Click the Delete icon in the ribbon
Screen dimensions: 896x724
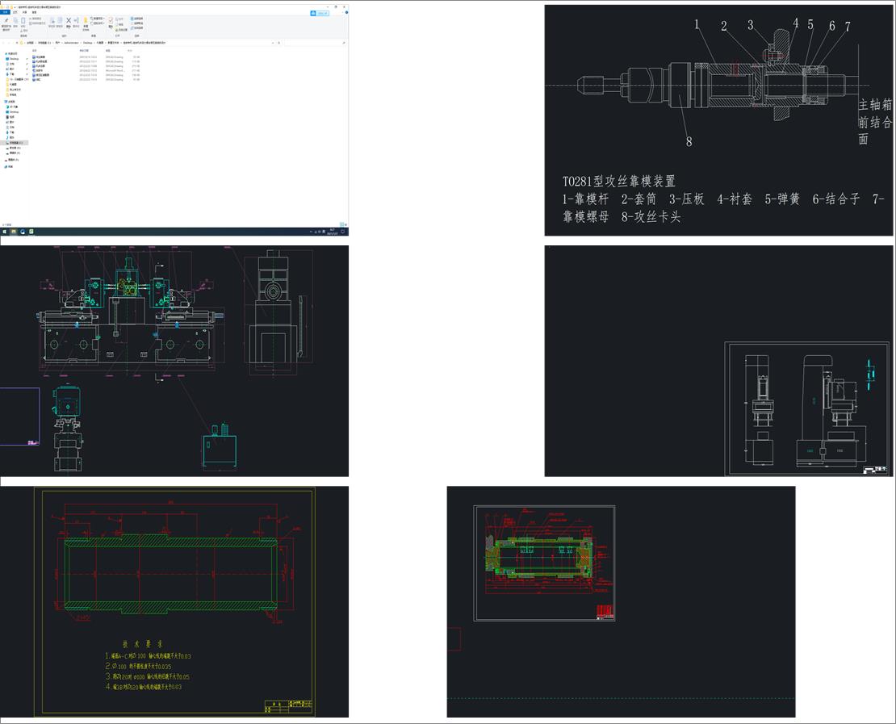coord(68,21)
